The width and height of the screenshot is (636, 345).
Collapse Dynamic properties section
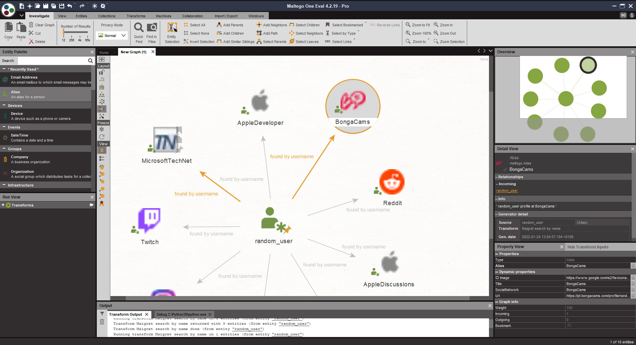(497, 272)
